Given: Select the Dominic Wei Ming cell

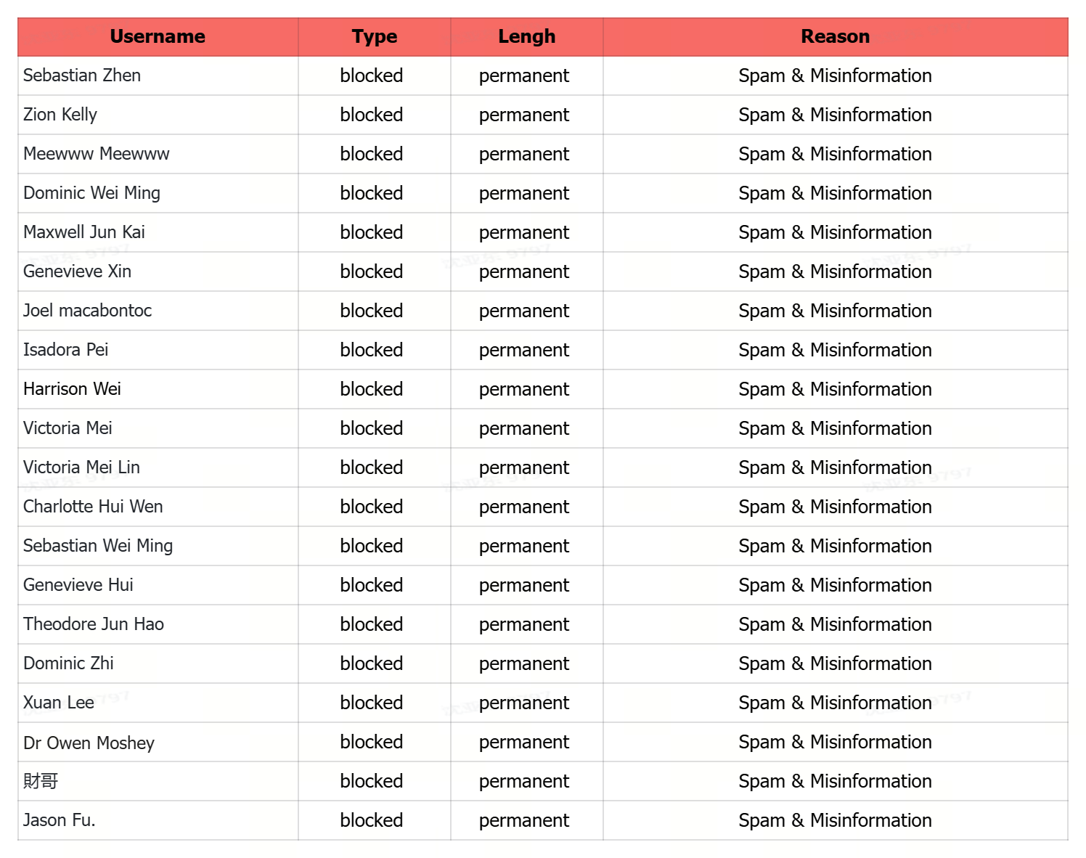Looking at the screenshot, I should pos(91,193).
